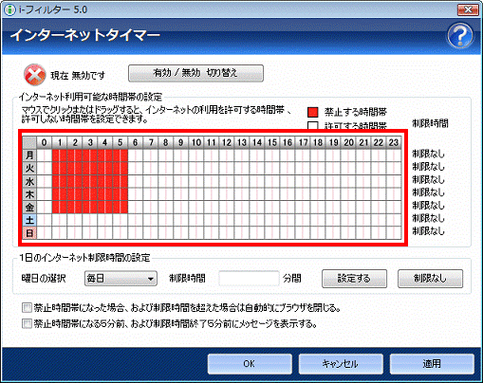Click the 設定する button
This screenshot has width=483, height=383.
pos(354,279)
